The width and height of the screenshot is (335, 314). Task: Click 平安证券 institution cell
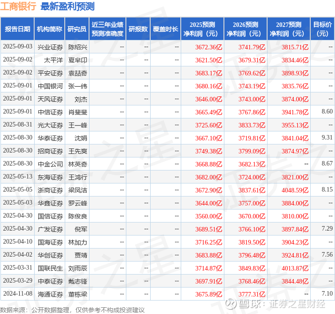pos(50,73)
